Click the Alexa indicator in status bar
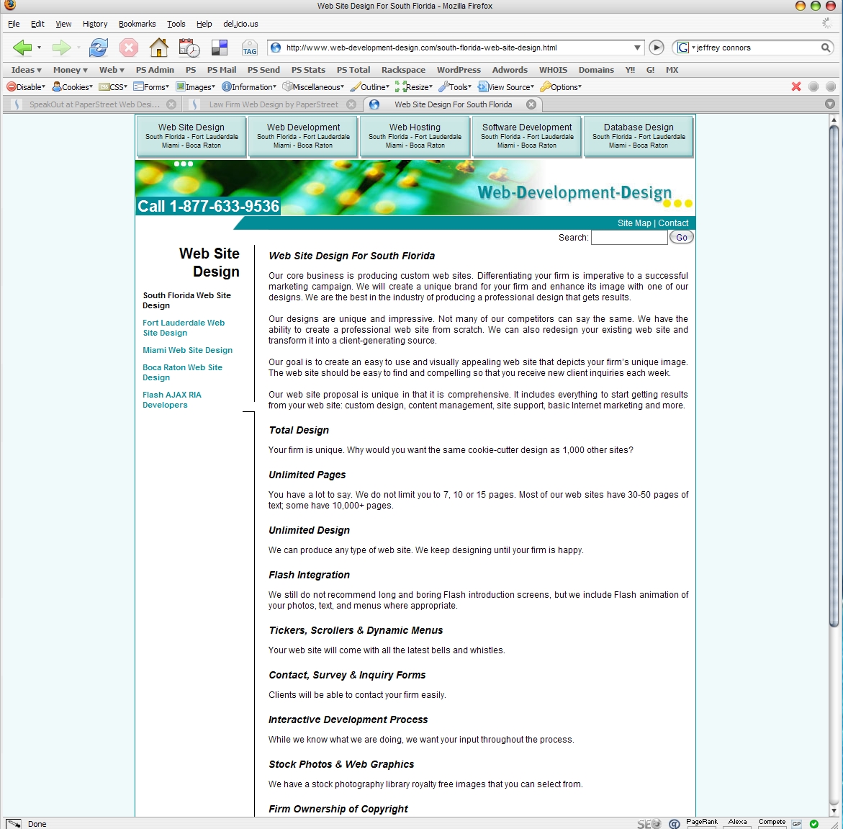This screenshot has width=843, height=829. (x=737, y=823)
